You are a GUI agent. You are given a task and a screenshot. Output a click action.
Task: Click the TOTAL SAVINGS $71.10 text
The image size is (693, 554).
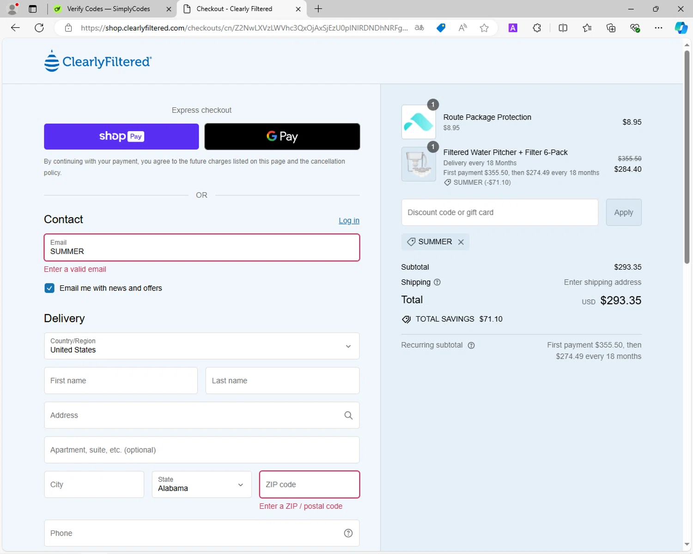tap(459, 319)
